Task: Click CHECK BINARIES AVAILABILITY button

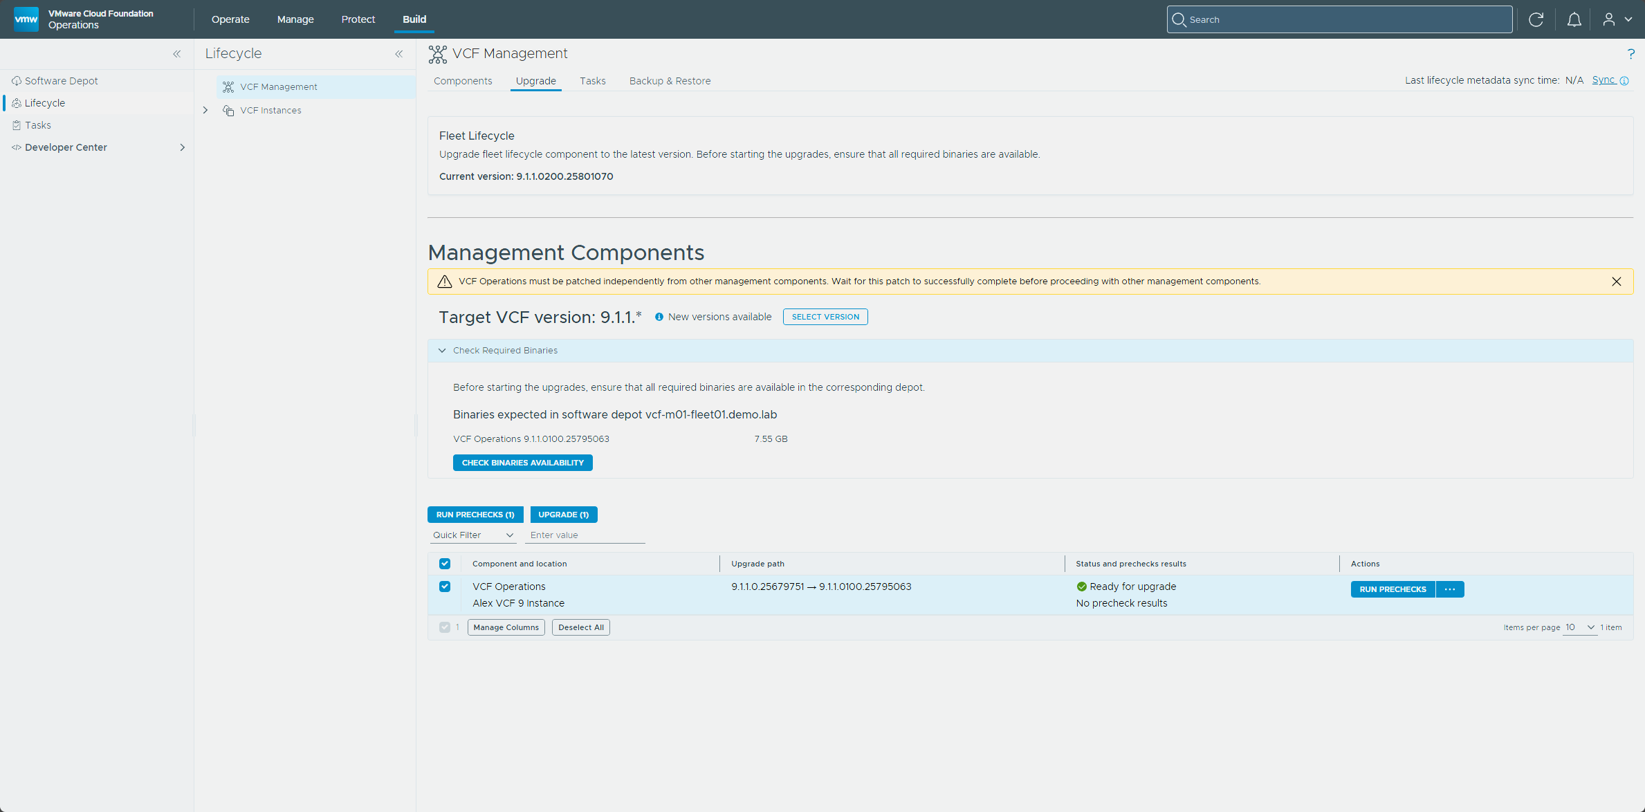Action: 523,463
